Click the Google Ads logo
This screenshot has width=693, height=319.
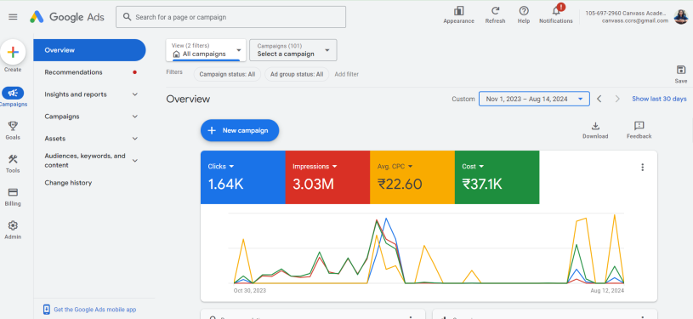point(67,17)
